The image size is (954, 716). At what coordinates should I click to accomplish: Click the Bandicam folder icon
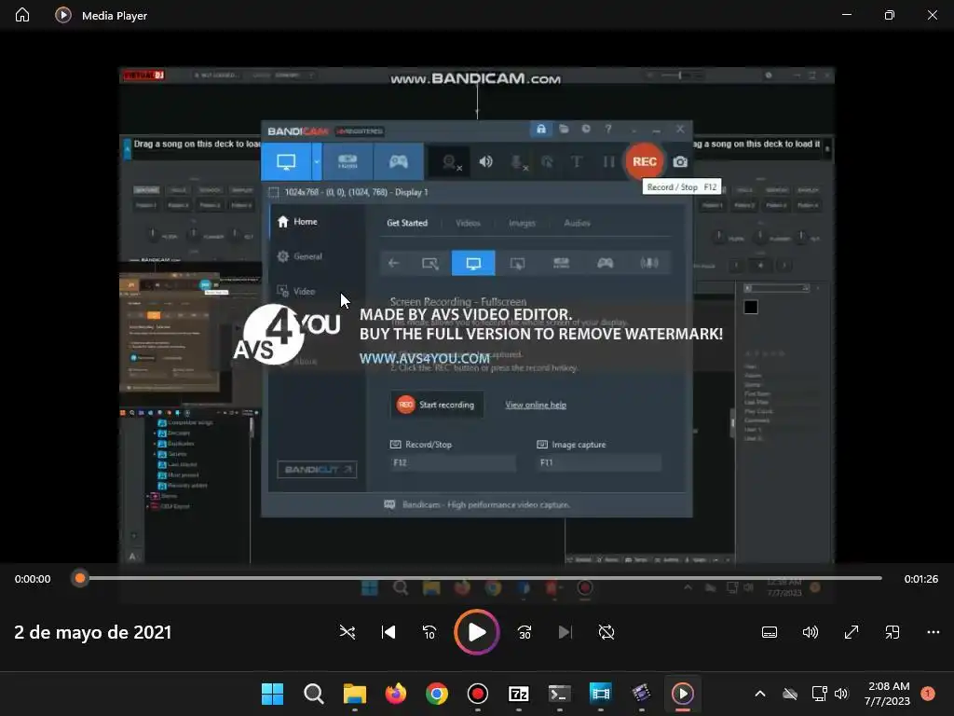click(x=564, y=129)
